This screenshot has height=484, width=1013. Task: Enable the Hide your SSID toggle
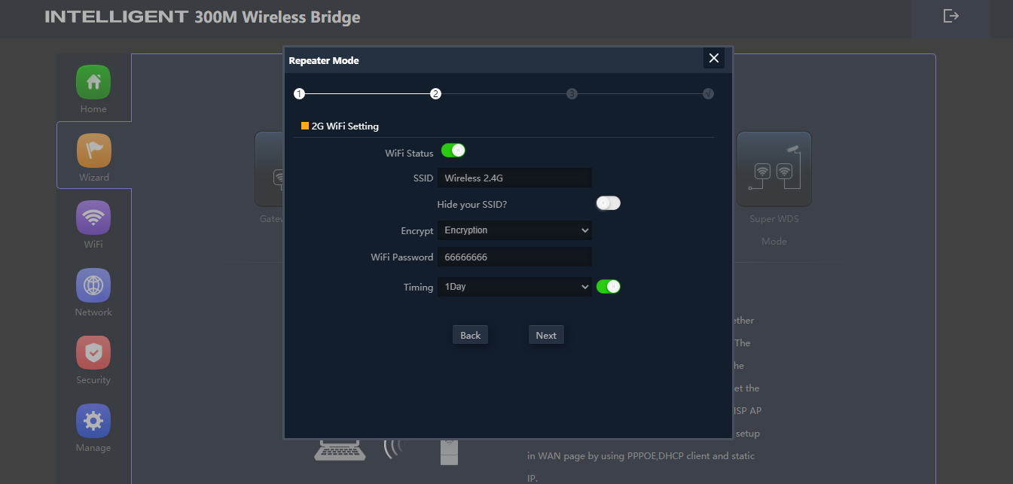pyautogui.click(x=608, y=203)
